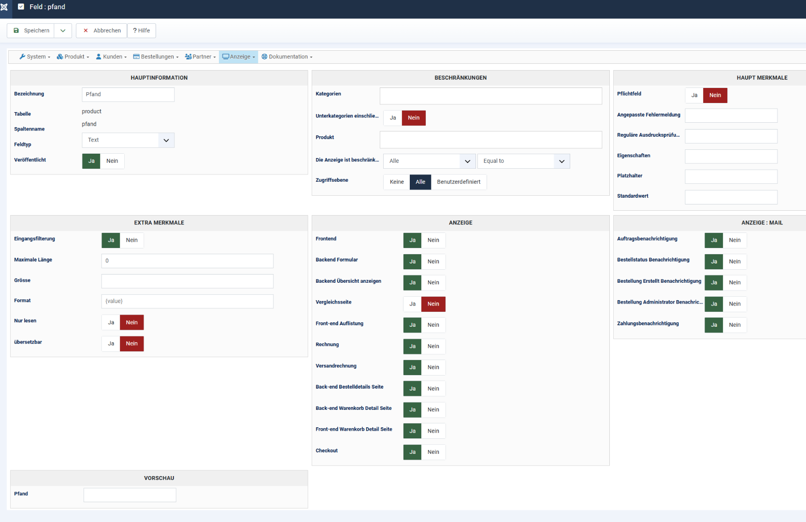This screenshot has width=806, height=522.
Task: Set übersetzbar to Ja
Action: (x=111, y=344)
